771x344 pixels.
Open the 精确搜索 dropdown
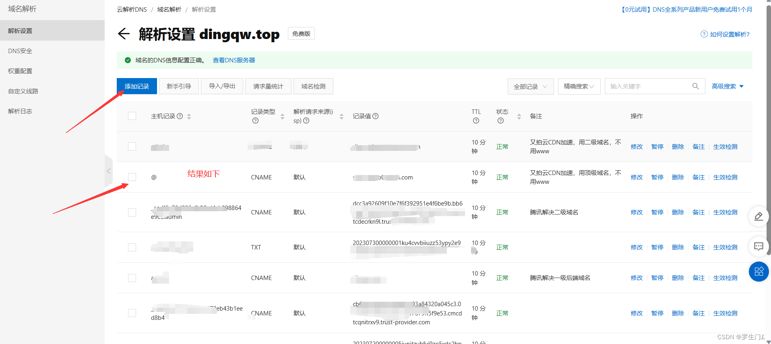coord(579,87)
